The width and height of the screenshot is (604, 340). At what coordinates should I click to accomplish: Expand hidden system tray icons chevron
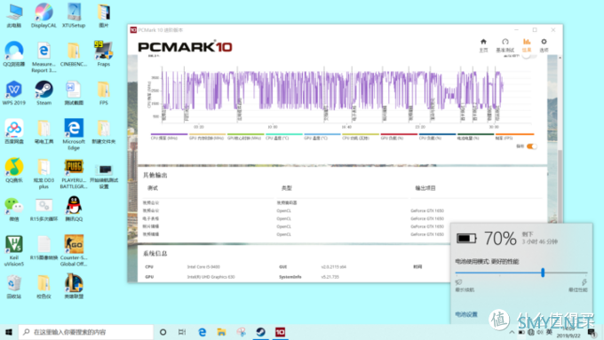tap(512, 332)
